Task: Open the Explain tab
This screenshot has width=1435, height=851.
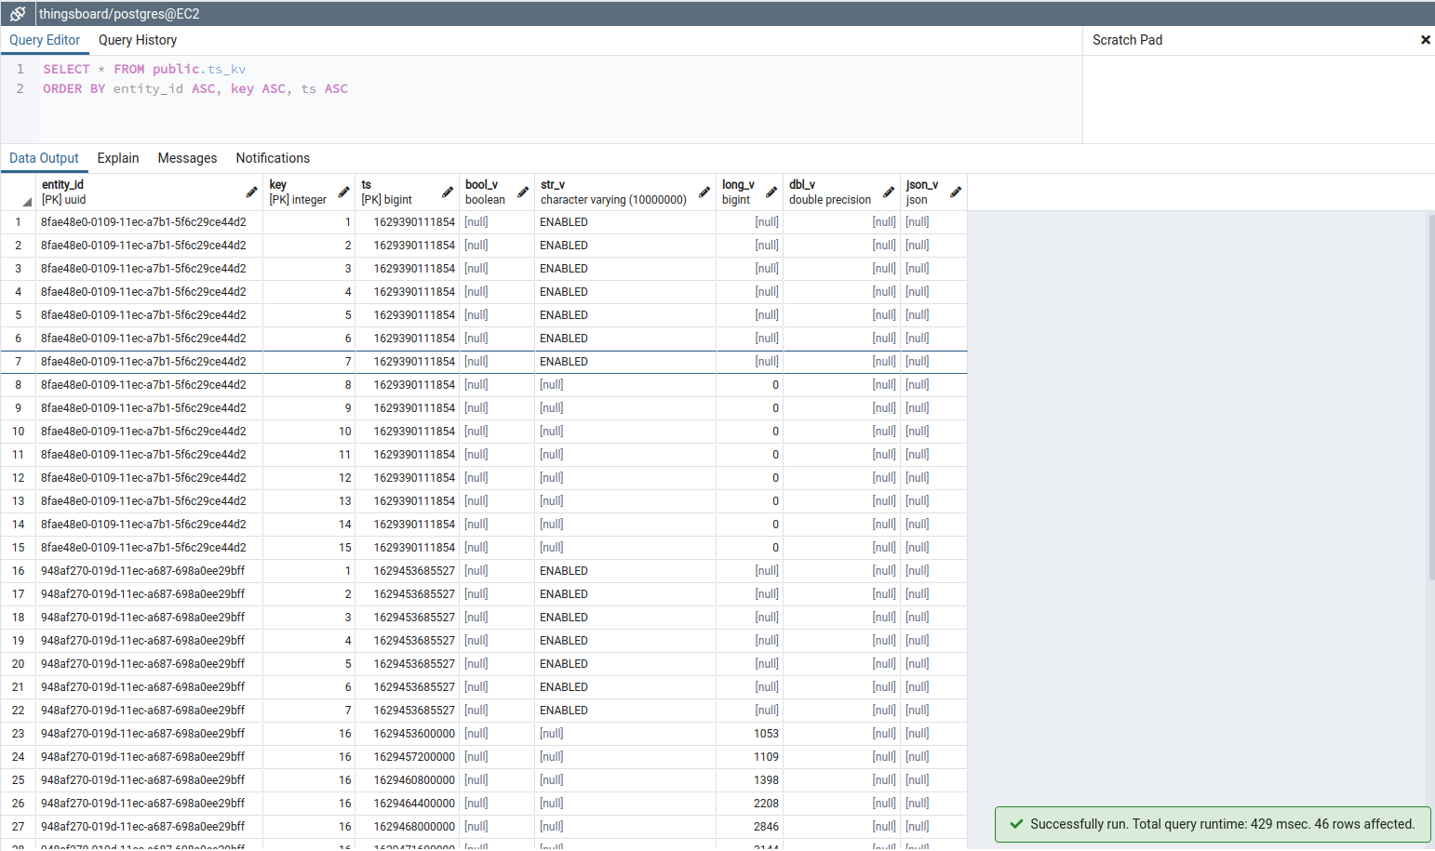Action: (117, 158)
